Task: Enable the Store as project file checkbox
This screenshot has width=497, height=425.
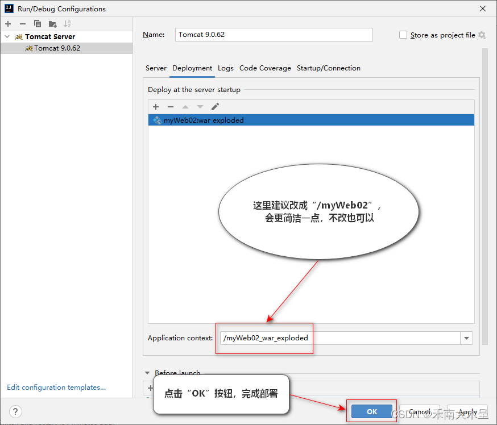Action: pos(403,35)
